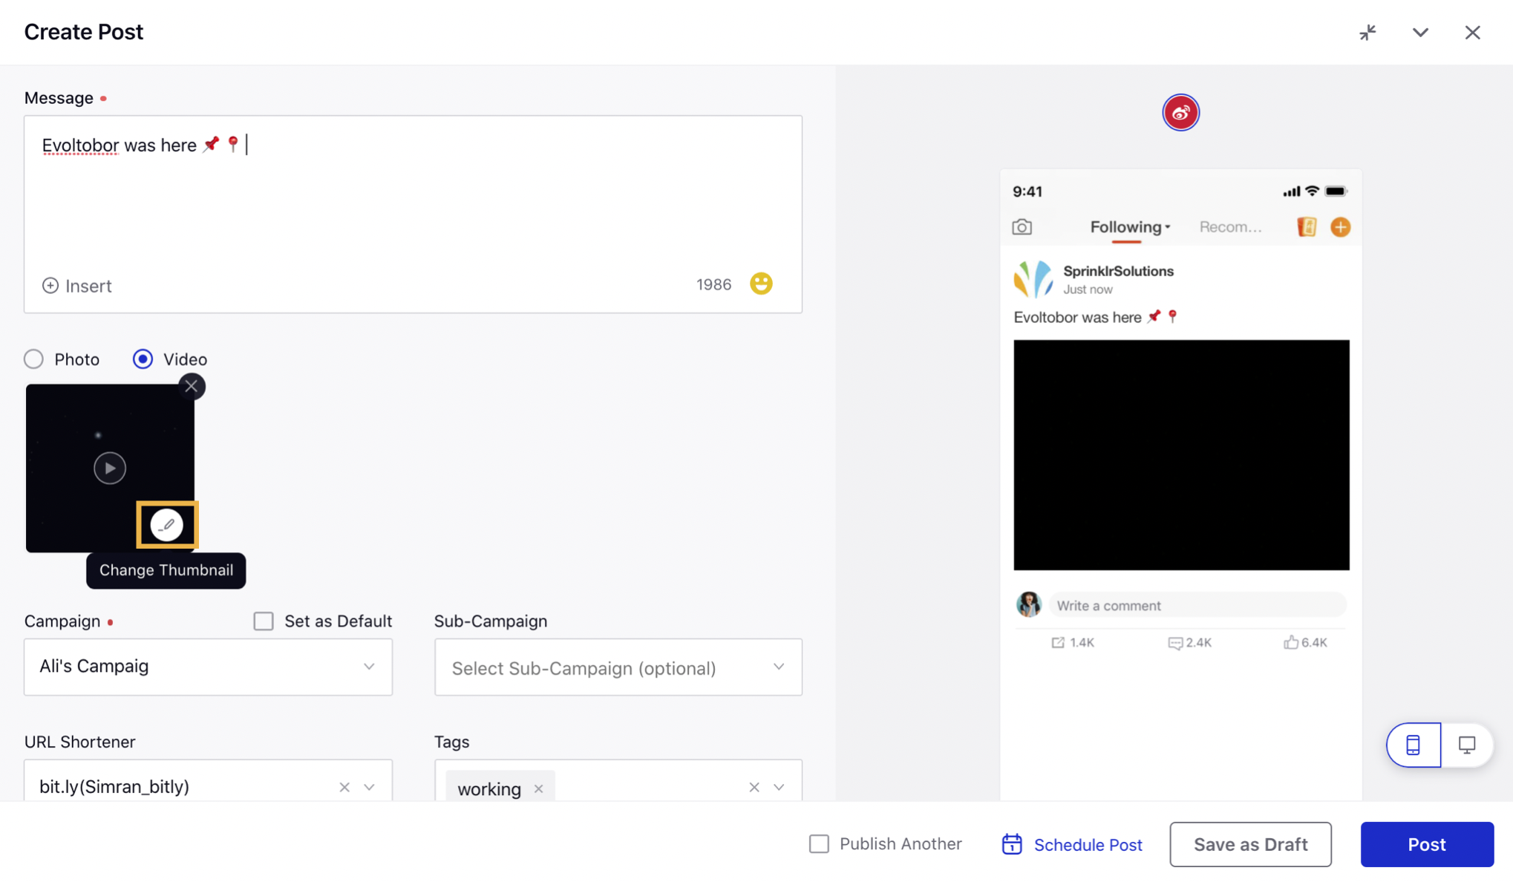The image size is (1513, 882).
Task: Expand the URL Shortener bit.ly dropdown
Action: [x=368, y=785]
